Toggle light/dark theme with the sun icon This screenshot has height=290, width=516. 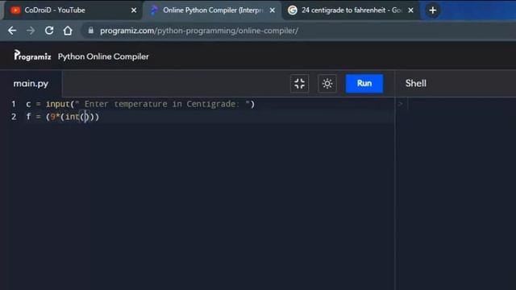[327, 84]
